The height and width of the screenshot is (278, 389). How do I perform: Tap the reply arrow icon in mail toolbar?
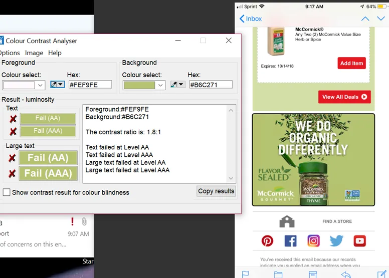346,274
